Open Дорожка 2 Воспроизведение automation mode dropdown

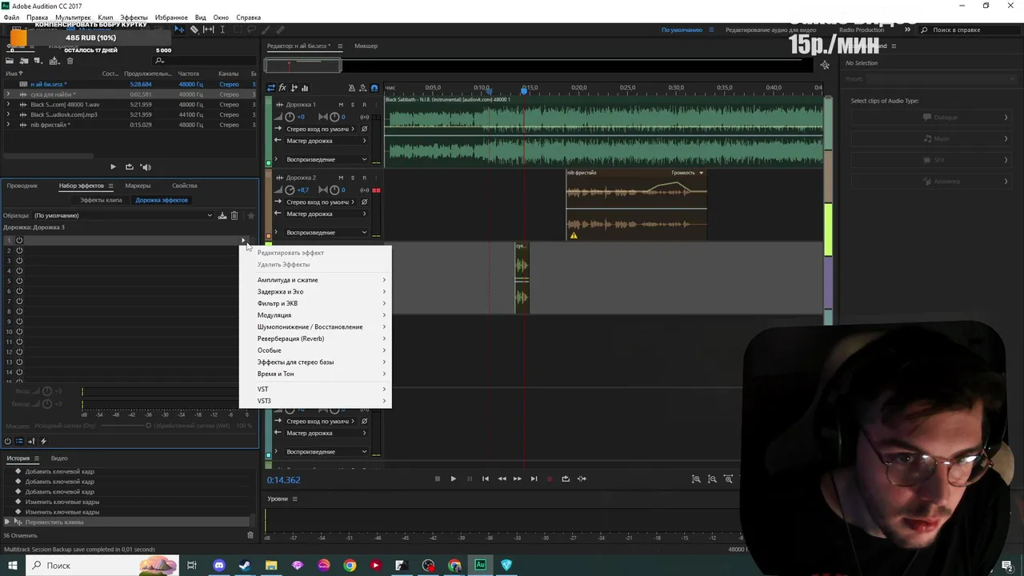326,232
